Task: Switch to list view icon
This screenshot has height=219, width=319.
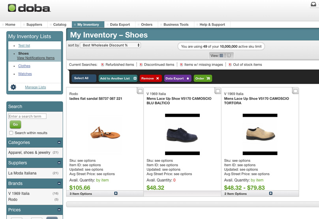Action: [x=229, y=56]
